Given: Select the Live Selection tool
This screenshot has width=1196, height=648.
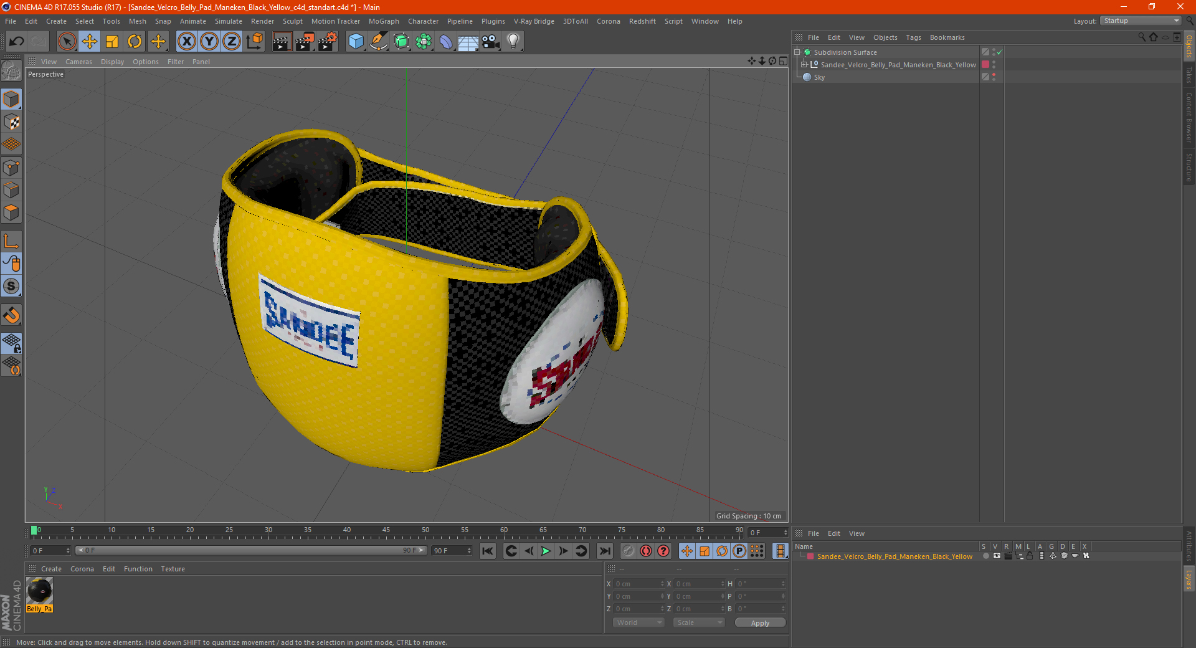Looking at the screenshot, I should (x=67, y=42).
